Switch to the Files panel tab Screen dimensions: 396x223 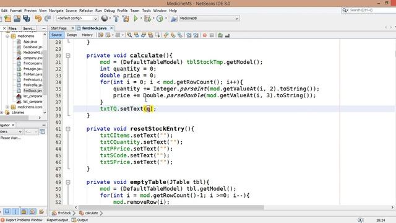(12, 28)
